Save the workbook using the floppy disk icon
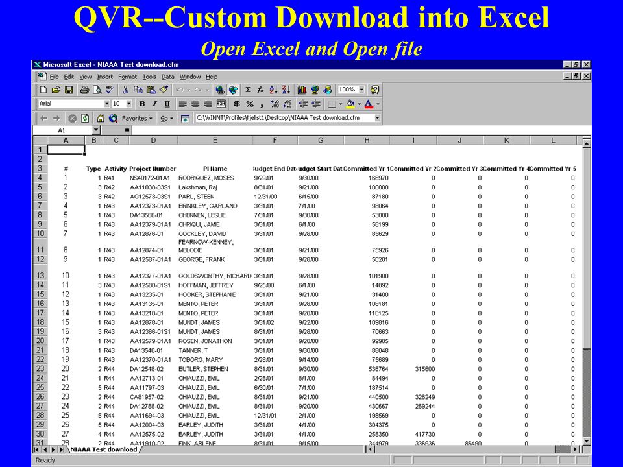 tap(69, 90)
